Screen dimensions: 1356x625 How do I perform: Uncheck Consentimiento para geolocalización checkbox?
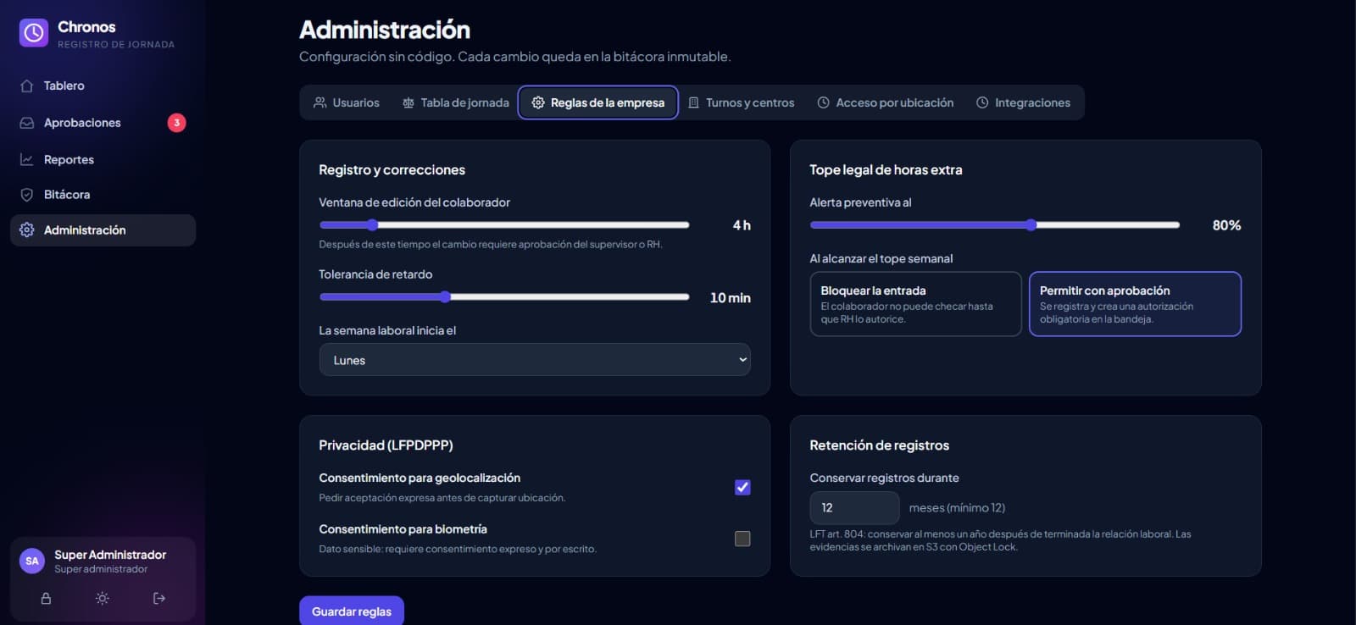click(x=742, y=487)
